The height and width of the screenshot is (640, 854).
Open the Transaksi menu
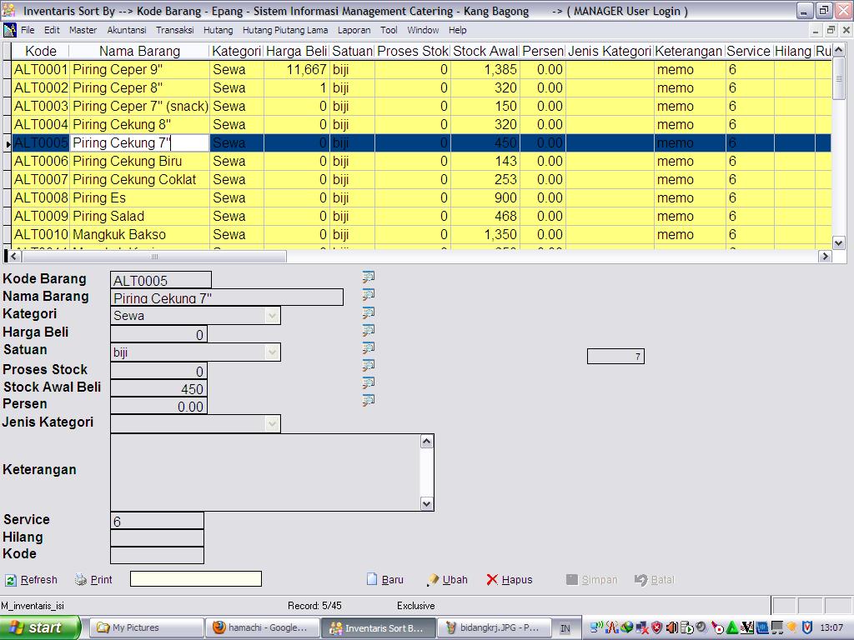coord(174,30)
